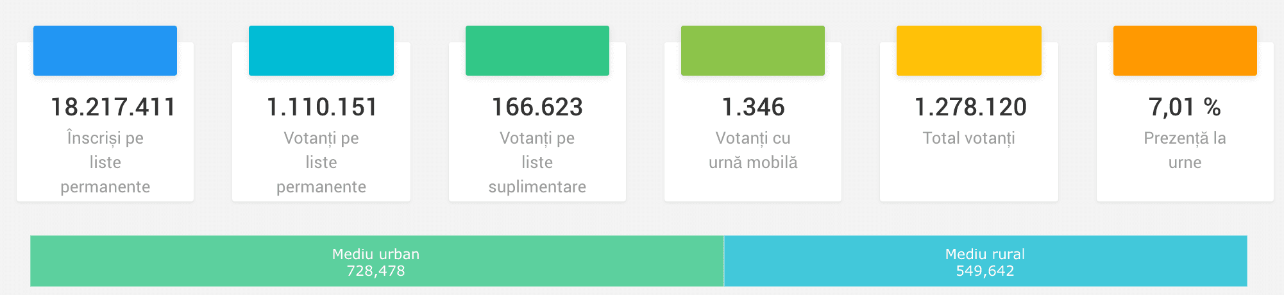Select the Mediu rural bar segment

pos(986,261)
